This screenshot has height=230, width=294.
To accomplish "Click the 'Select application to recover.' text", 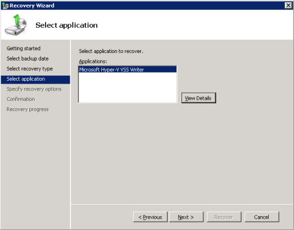I will click(111, 51).
